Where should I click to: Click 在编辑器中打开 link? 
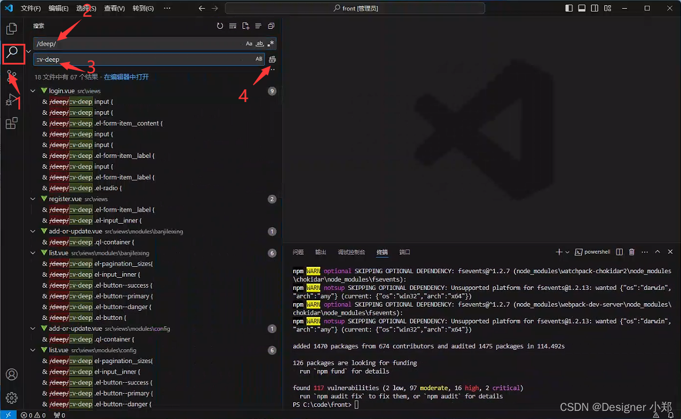tap(126, 77)
